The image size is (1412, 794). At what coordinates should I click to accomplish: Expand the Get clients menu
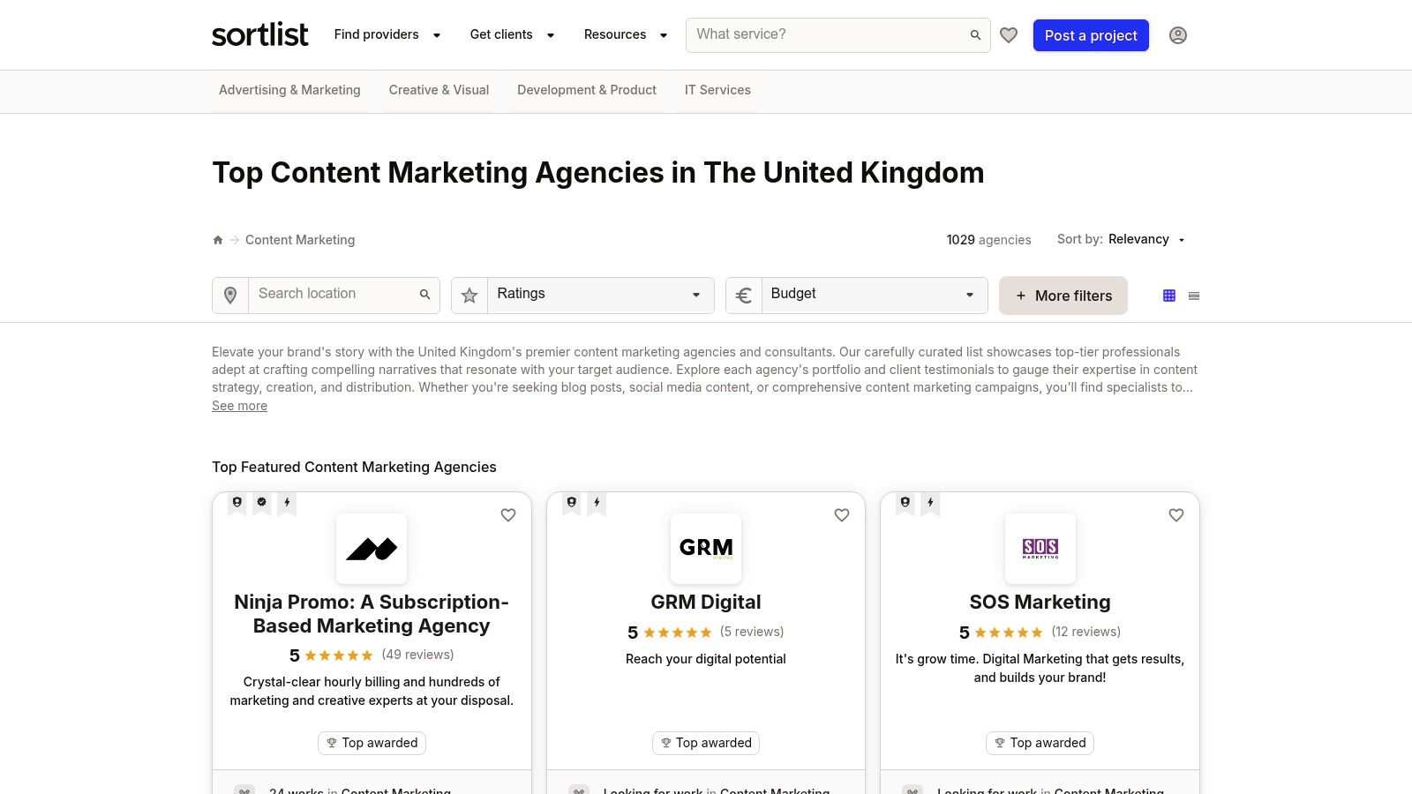point(512,34)
